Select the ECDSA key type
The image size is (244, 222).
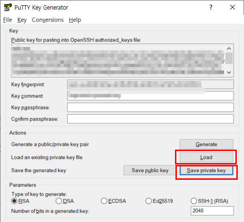click(114, 201)
